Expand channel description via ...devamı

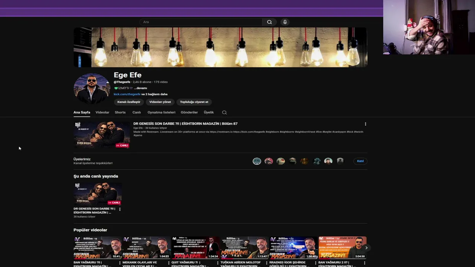[140, 88]
